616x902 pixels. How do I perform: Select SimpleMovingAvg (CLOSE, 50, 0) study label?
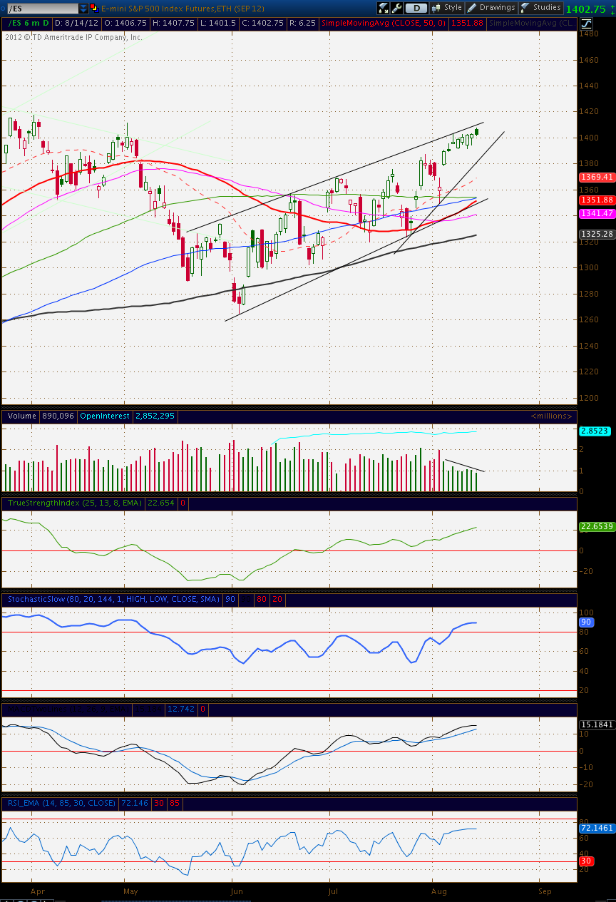pyautogui.click(x=384, y=23)
